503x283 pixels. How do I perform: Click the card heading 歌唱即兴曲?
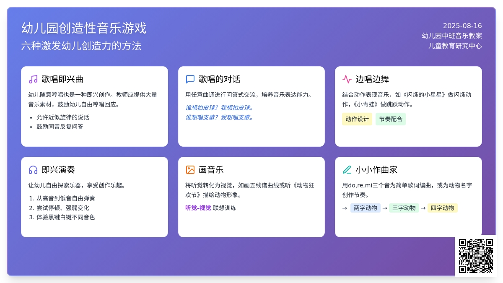coord(62,79)
